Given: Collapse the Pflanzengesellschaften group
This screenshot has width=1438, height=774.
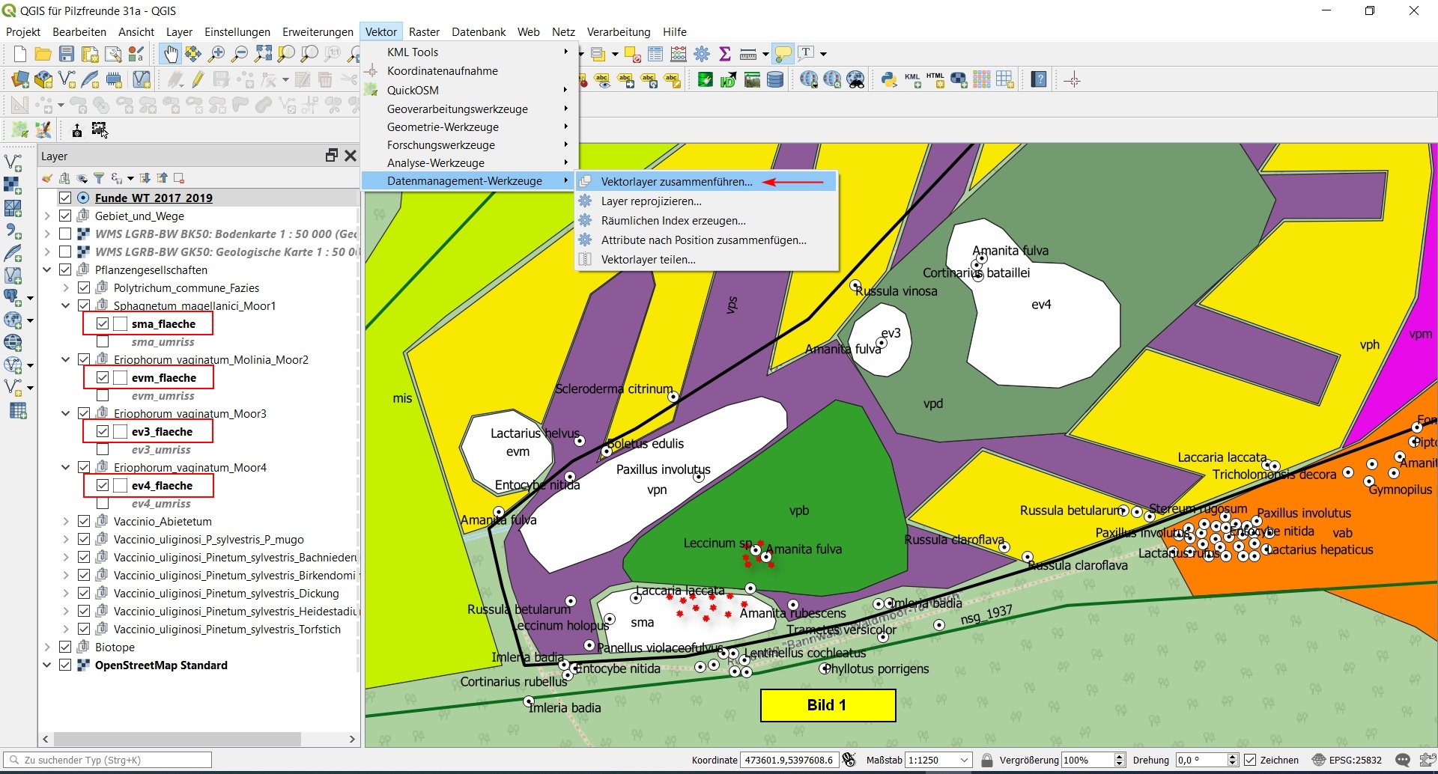Looking at the screenshot, I should (47, 270).
